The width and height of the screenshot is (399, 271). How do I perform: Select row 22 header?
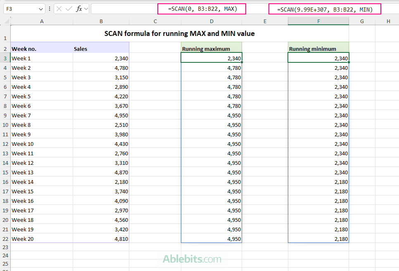coord(5,239)
